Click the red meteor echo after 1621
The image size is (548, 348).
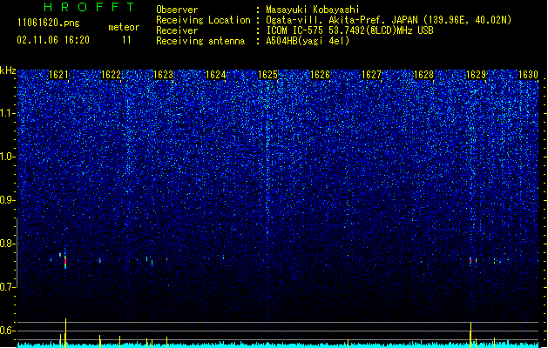pos(65,261)
